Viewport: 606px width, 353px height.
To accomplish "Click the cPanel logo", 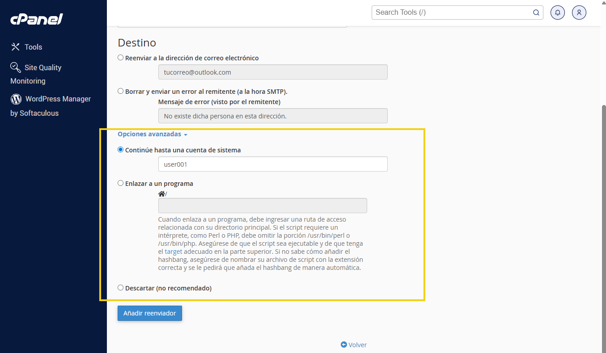I will click(x=36, y=19).
